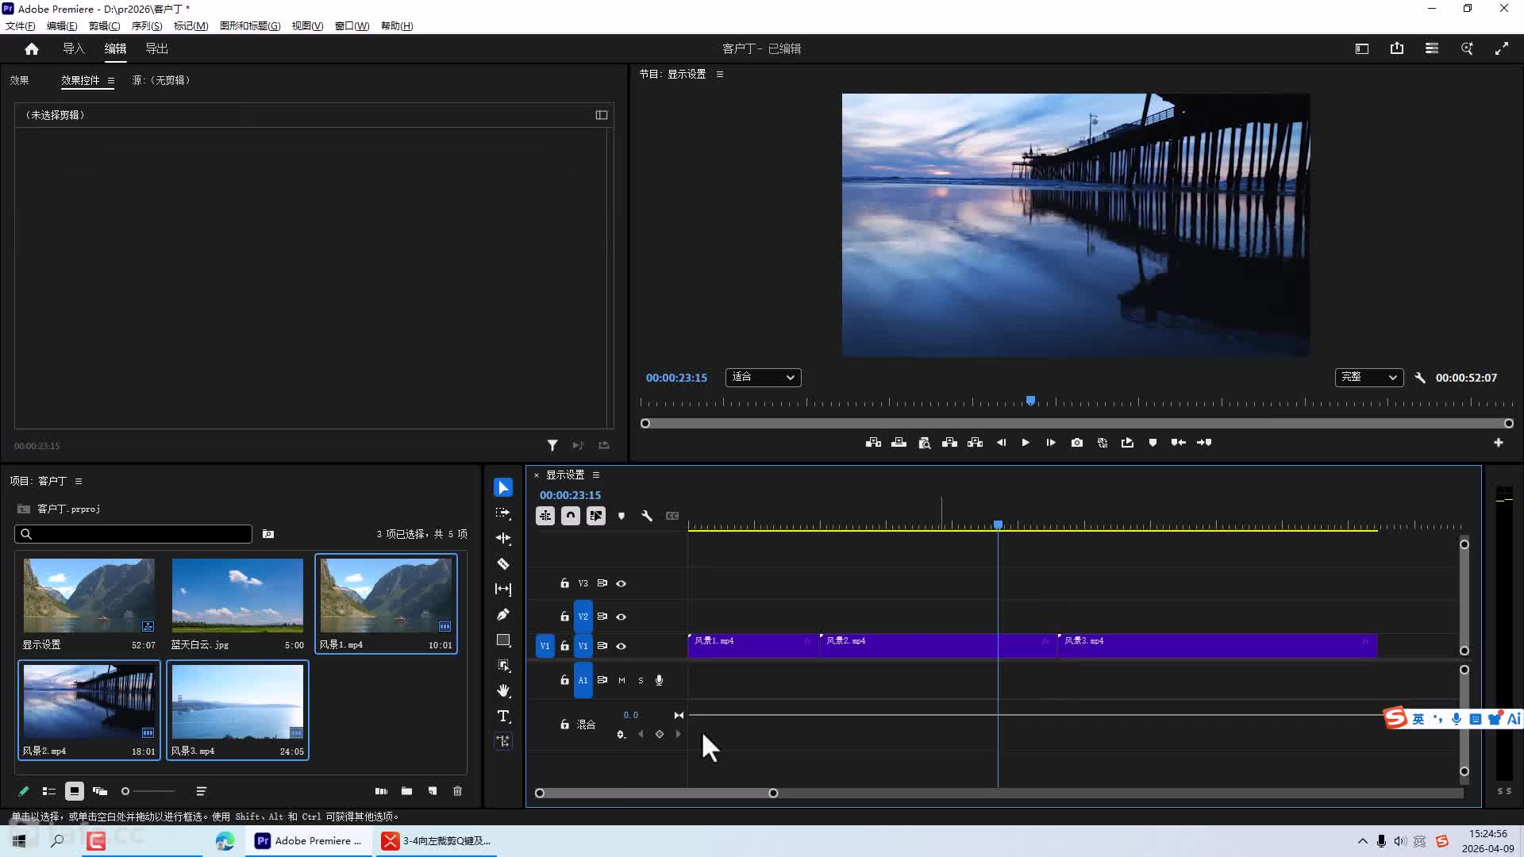Screen dimensions: 1524x857
Task: Open the workspaces icon in header
Action: pyautogui.click(x=1362, y=48)
